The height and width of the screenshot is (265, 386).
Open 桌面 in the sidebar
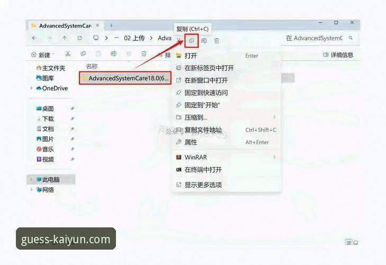[45, 109]
